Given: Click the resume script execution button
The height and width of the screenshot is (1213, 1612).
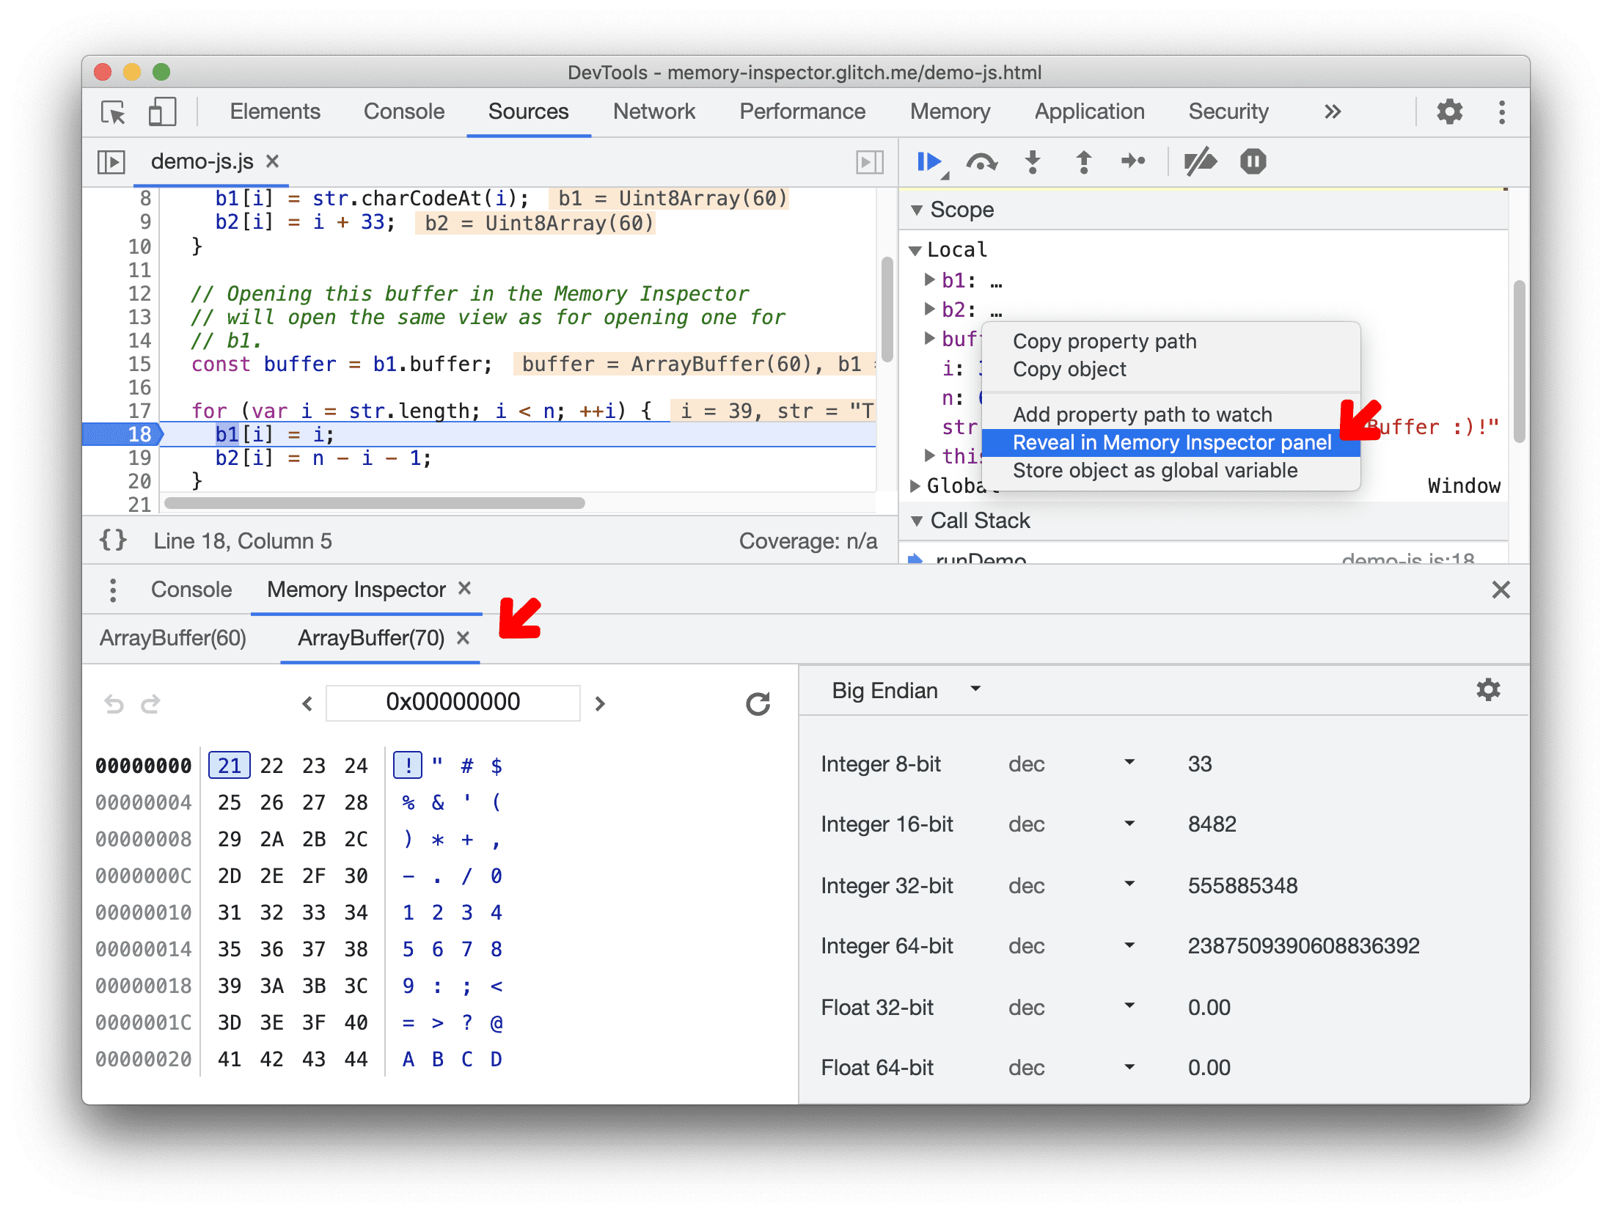Looking at the screenshot, I should pos(930,162).
